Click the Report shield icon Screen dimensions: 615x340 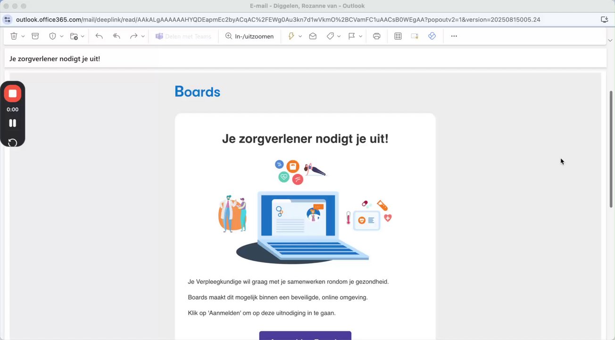pyautogui.click(x=52, y=36)
